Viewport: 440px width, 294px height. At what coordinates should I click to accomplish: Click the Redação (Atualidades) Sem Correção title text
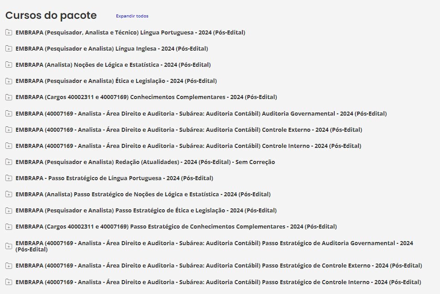pos(145,162)
